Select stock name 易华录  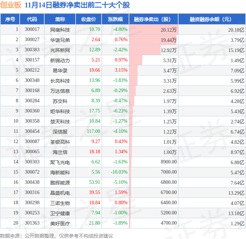[60, 70]
